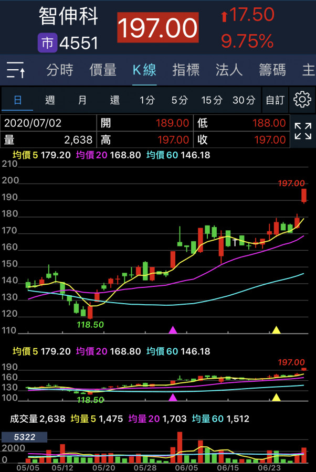Tap the purple 市 market badge
Image resolution: width=316 pixels, height=472 pixels.
(x=47, y=43)
